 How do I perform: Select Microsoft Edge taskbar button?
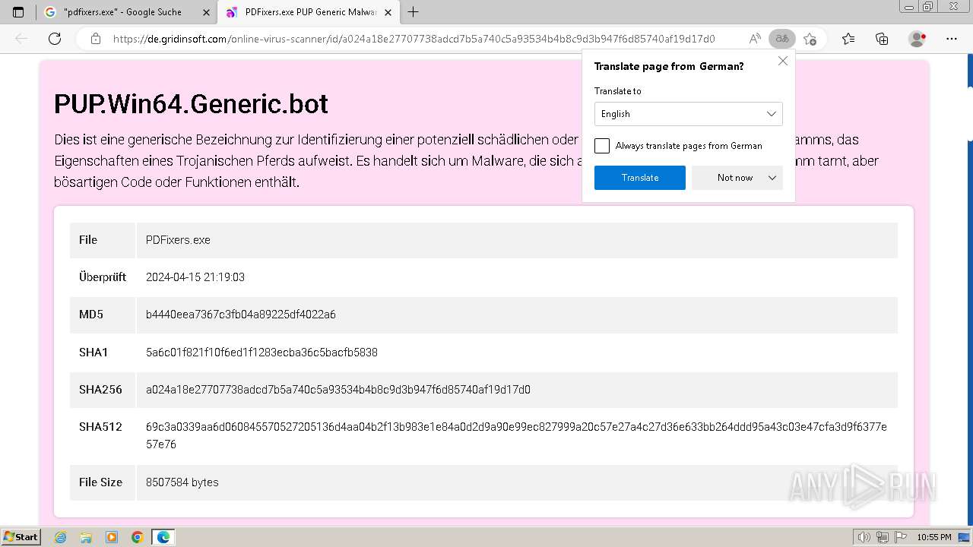click(x=163, y=537)
